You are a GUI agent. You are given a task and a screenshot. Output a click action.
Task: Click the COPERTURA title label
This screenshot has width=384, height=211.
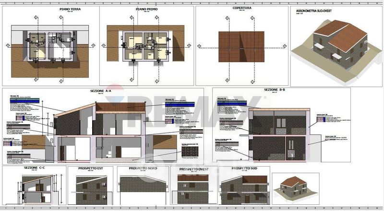pyautogui.click(x=241, y=8)
